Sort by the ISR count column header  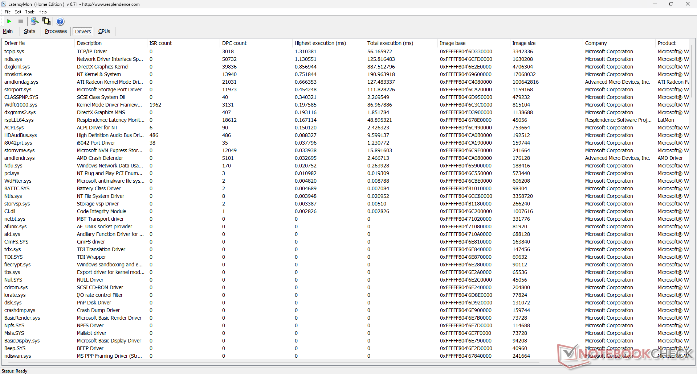183,43
